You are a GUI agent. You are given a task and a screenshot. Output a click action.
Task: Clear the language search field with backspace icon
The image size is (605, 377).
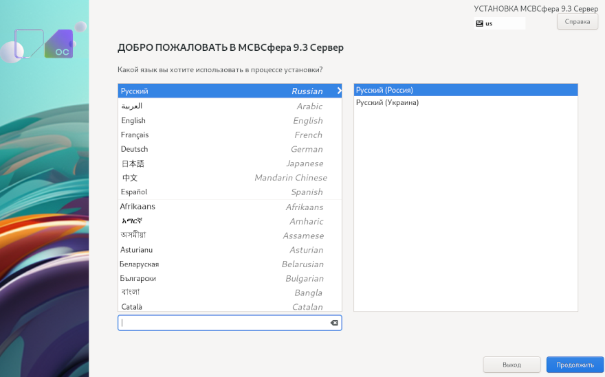pos(334,323)
